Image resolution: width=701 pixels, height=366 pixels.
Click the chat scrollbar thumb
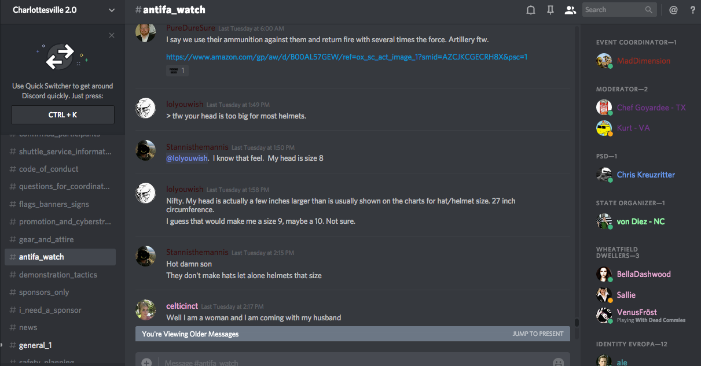coord(577,323)
